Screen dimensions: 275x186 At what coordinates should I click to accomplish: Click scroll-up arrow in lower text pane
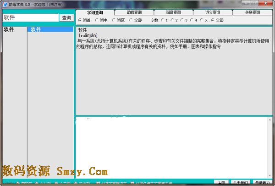click(x=270, y=120)
